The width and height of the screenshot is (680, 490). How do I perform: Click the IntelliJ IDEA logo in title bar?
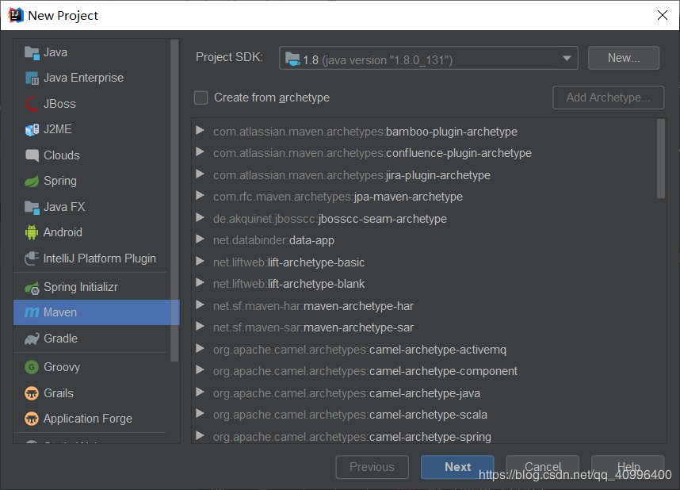click(16, 15)
